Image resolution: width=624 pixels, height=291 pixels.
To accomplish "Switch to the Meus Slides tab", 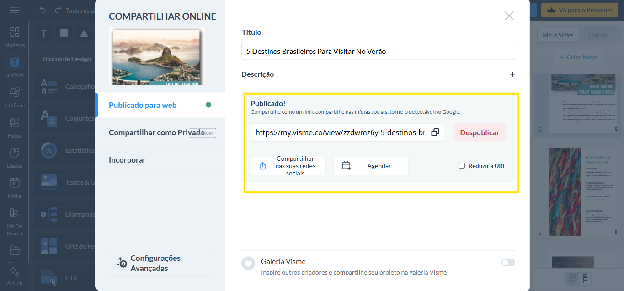I will [x=558, y=35].
